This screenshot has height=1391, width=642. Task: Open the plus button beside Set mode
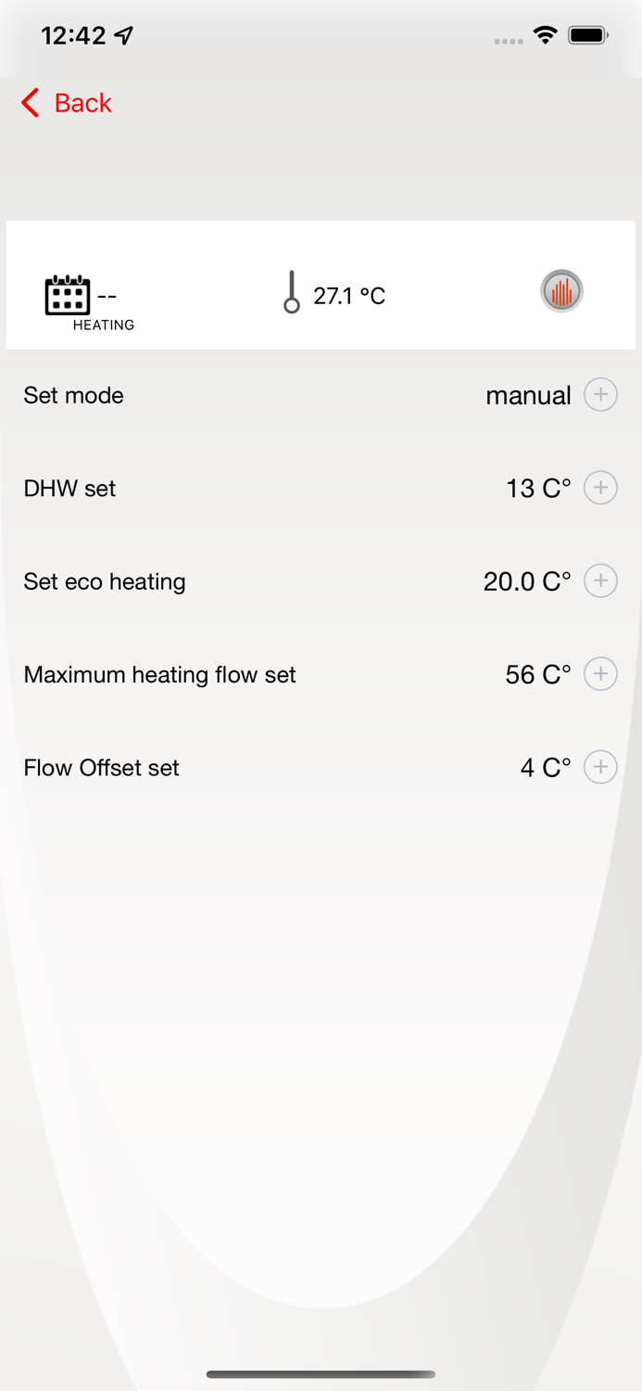coord(600,395)
